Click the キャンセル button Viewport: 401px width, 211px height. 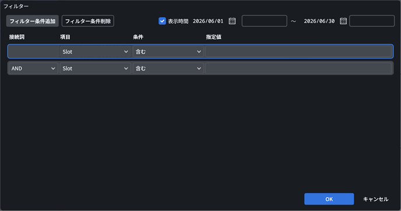coord(376,199)
